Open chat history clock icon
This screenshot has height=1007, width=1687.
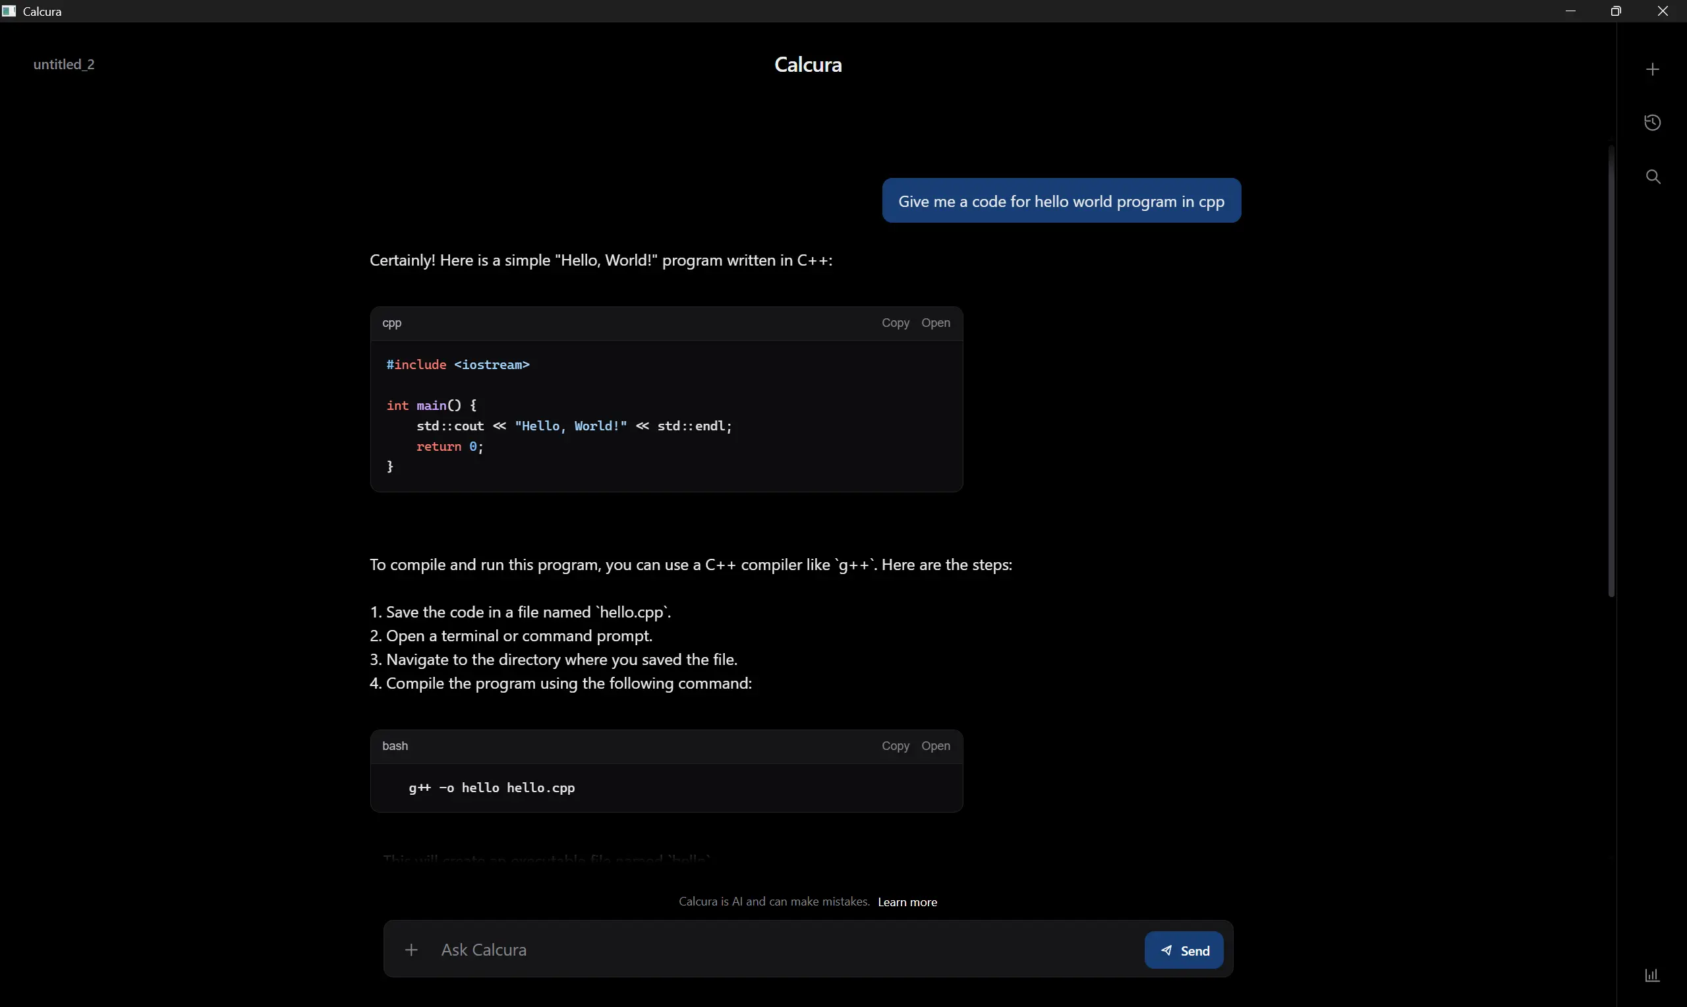(x=1653, y=123)
